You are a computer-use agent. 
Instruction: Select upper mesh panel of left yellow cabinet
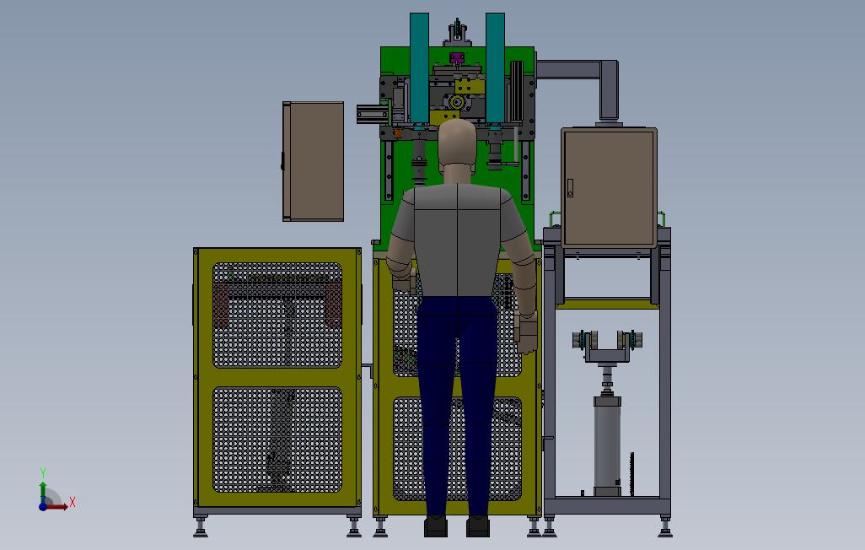(277, 315)
